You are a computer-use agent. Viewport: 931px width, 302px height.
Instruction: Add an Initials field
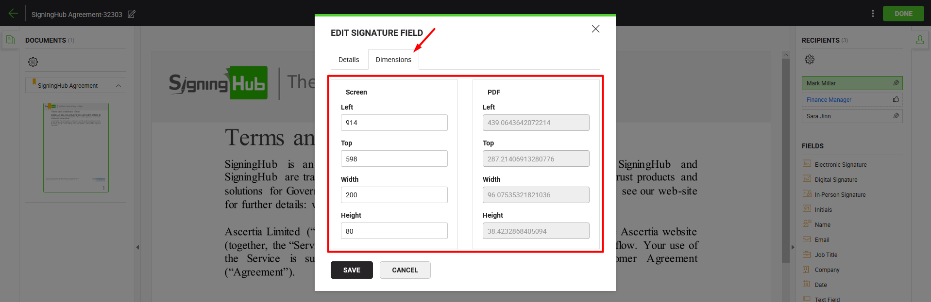[x=823, y=209]
